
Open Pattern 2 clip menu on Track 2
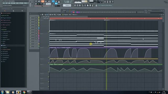tap(50, 34)
